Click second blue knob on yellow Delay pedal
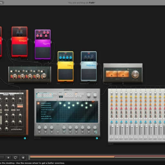 (64, 57)
